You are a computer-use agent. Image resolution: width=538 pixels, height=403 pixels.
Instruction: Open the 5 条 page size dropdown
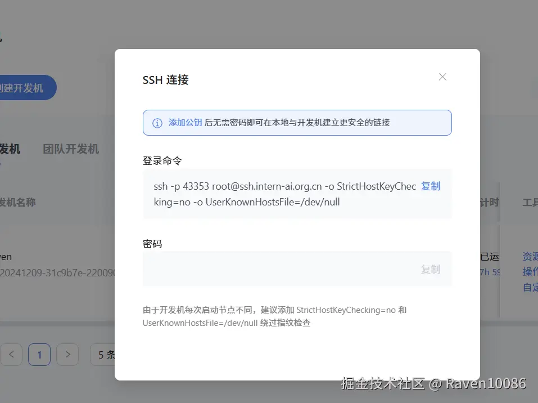[103, 355]
